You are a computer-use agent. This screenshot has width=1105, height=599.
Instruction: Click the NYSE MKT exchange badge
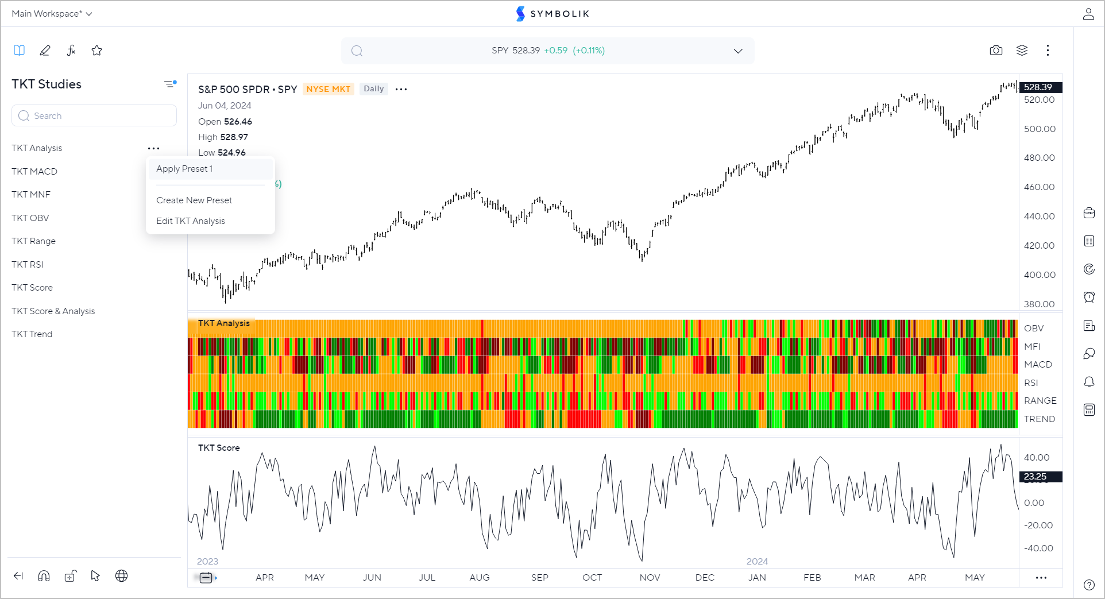(x=328, y=89)
